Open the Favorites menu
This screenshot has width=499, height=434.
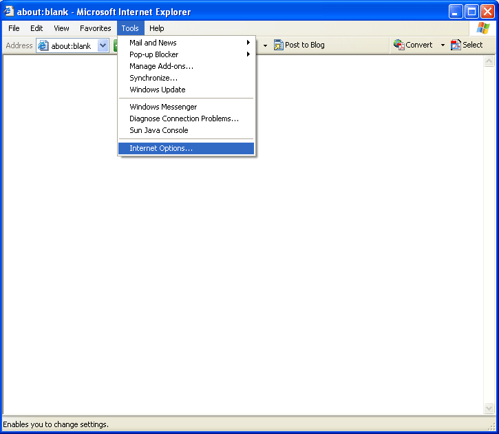95,28
